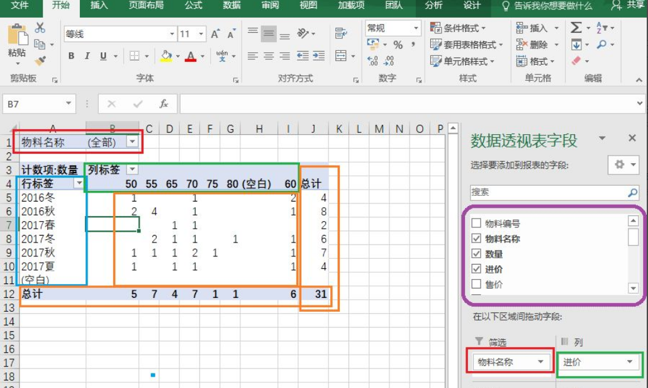Open the font name 等线 dropdown
This screenshot has height=388, width=648.
pyautogui.click(x=172, y=34)
